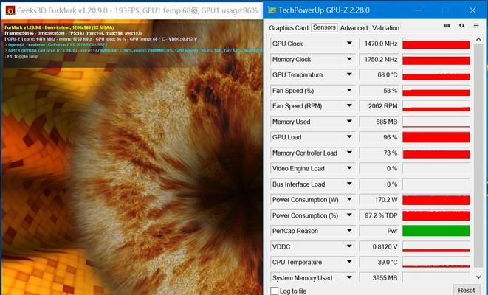488x295 pixels.
Task: Minimize the GPU-Z window
Action: [x=419, y=10]
